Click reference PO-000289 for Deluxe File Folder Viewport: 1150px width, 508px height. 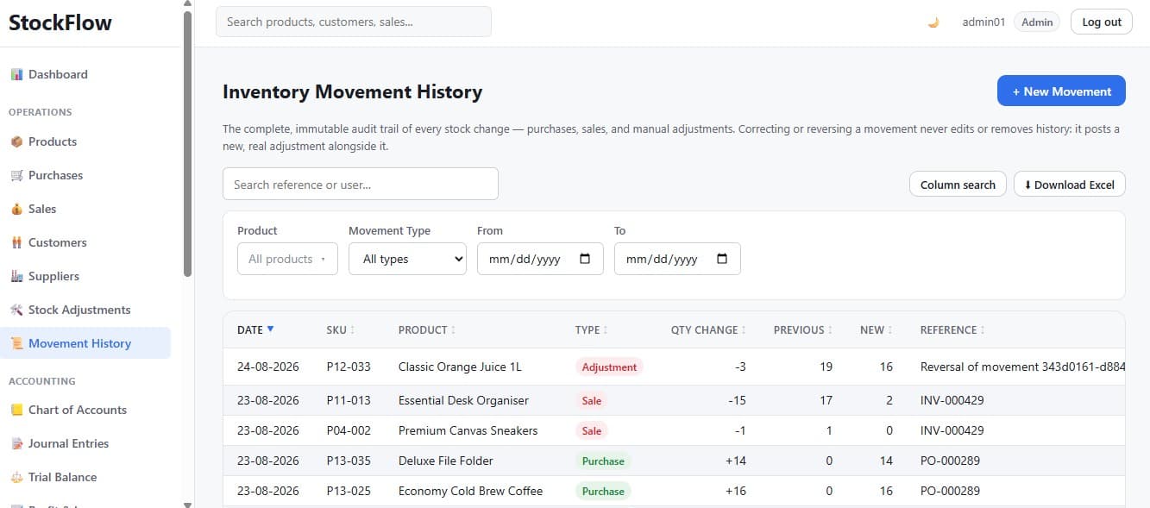pos(950,461)
